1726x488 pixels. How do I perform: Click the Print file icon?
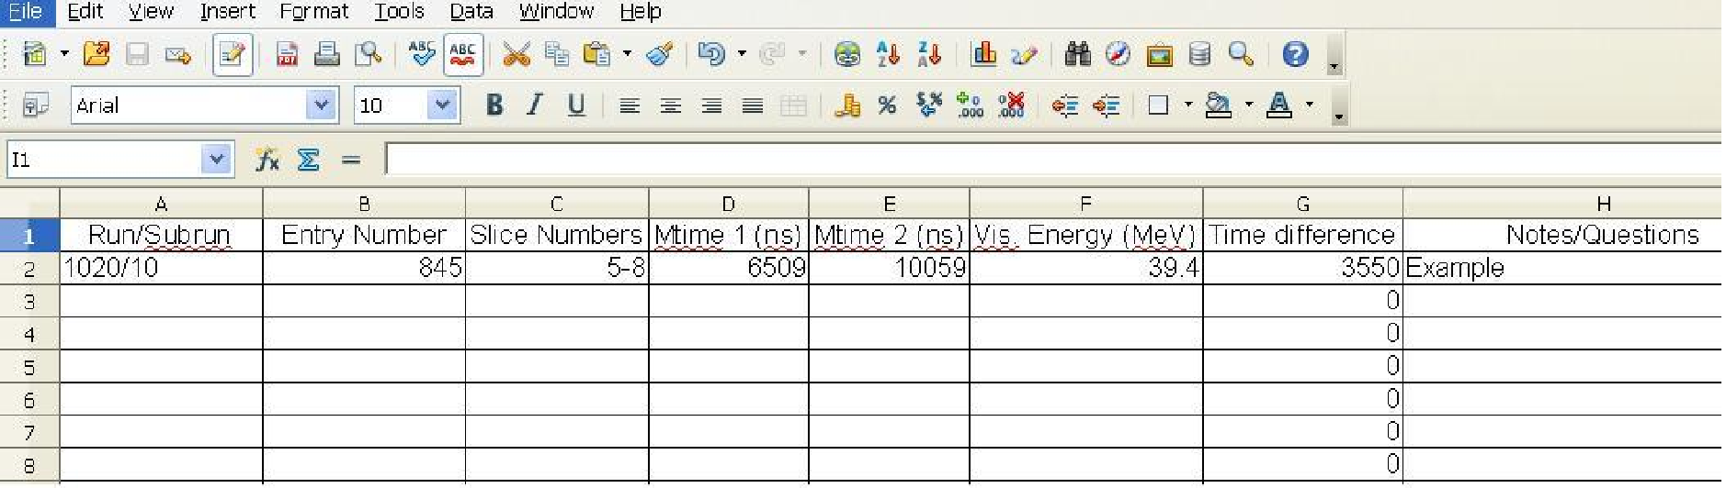click(326, 55)
